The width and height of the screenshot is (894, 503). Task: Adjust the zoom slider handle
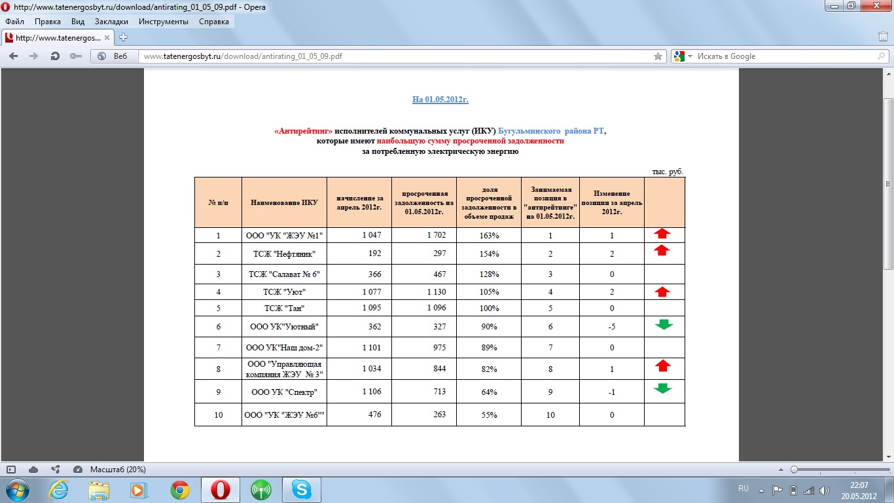coord(794,470)
